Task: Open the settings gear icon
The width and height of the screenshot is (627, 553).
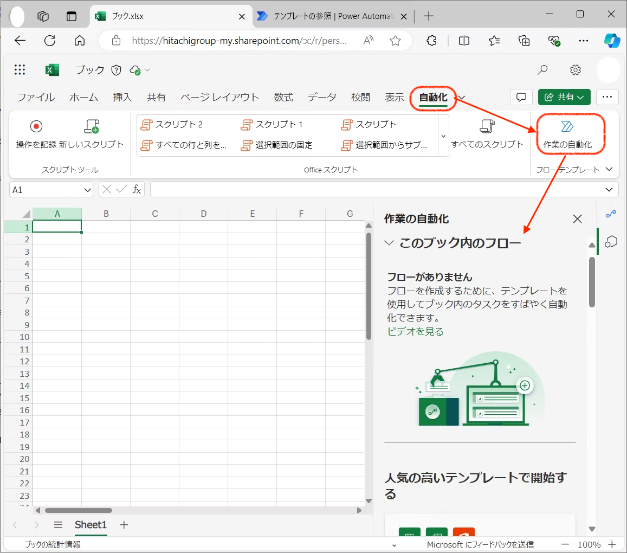Action: [576, 70]
